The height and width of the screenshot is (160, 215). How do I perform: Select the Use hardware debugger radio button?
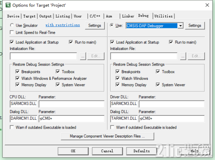tap(112, 25)
